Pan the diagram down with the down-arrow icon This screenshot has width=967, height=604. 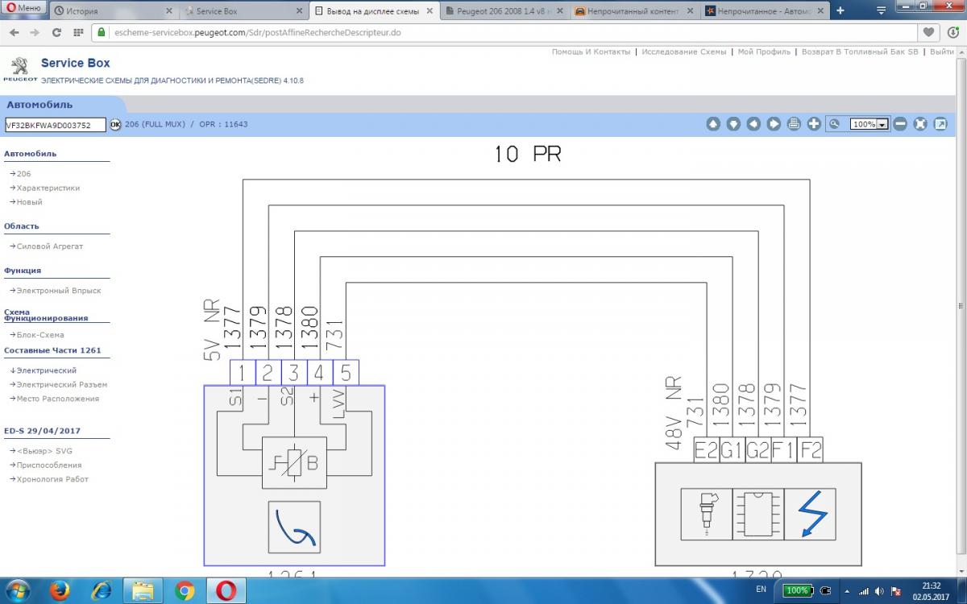tap(733, 124)
